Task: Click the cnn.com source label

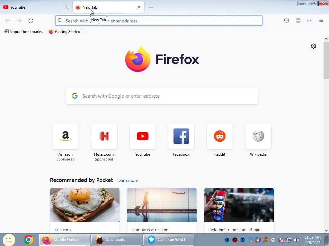Action: (x=63, y=230)
